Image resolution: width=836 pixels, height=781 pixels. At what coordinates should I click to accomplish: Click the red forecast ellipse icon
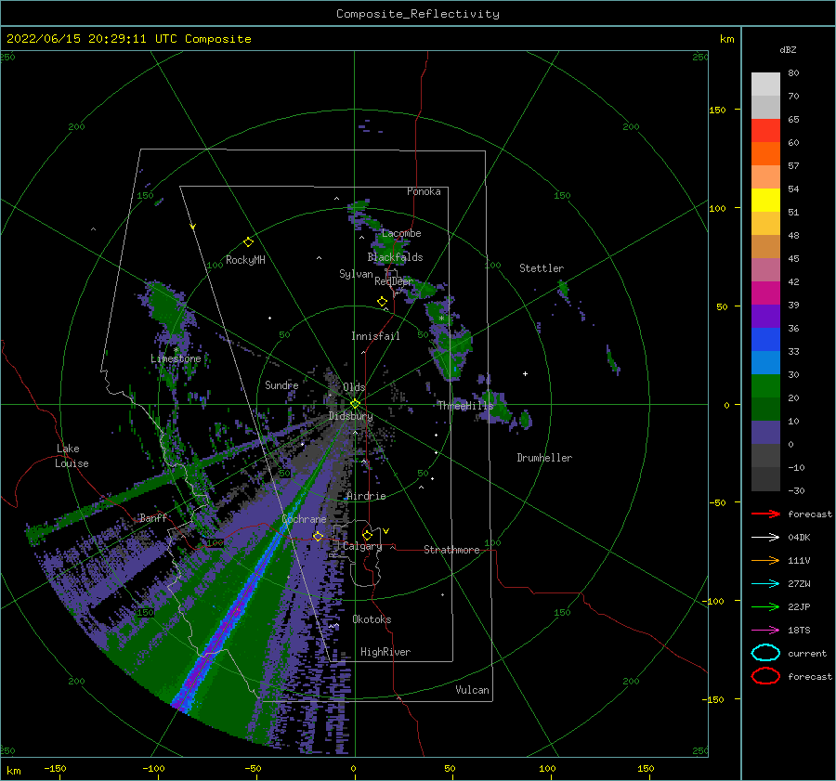[x=765, y=676]
